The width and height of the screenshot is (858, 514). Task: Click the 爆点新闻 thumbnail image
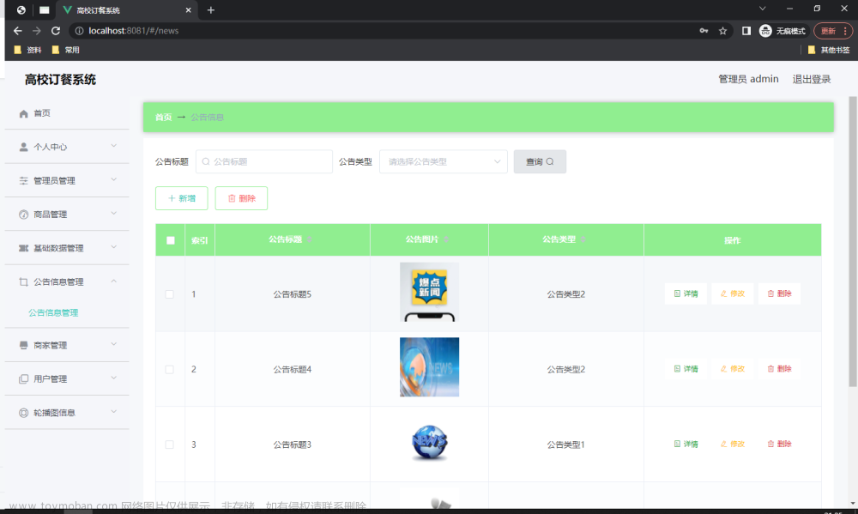430,293
